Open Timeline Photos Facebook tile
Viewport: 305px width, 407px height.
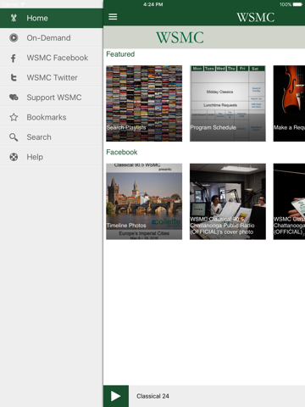pos(144,202)
